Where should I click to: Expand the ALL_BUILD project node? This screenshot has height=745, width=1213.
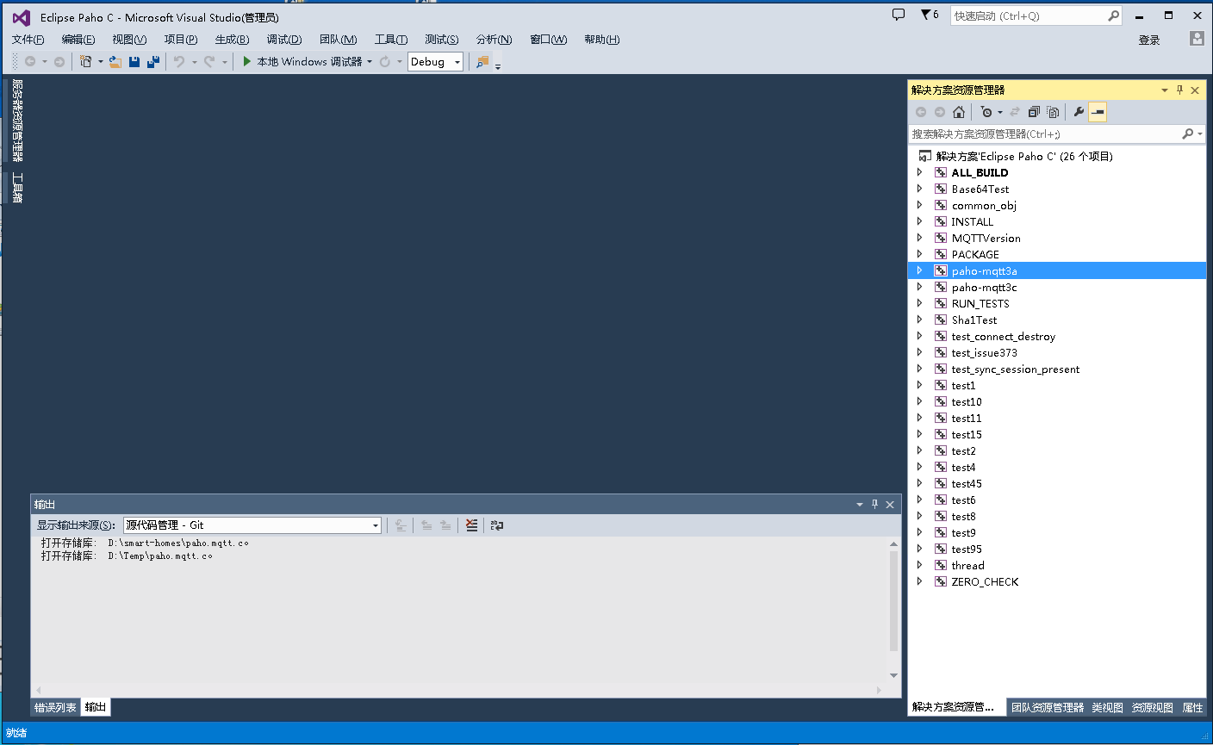919,172
